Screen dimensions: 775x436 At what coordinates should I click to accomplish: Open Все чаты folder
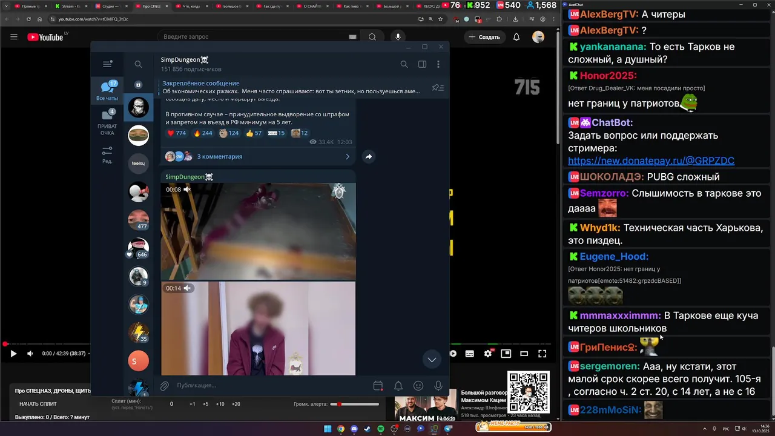coord(107,90)
